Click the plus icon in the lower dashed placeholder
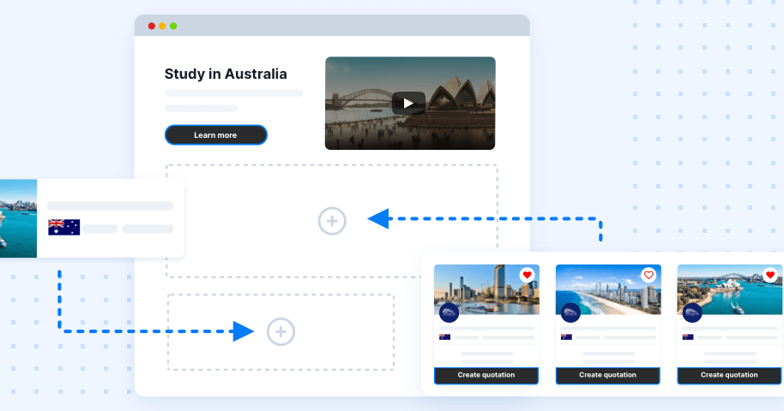Screen dimensions: 784x411 tap(280, 331)
